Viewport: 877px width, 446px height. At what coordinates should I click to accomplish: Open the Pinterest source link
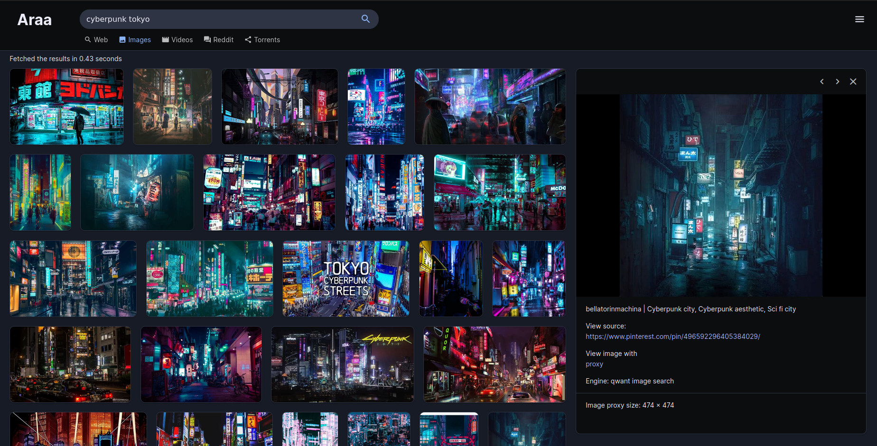pos(672,337)
